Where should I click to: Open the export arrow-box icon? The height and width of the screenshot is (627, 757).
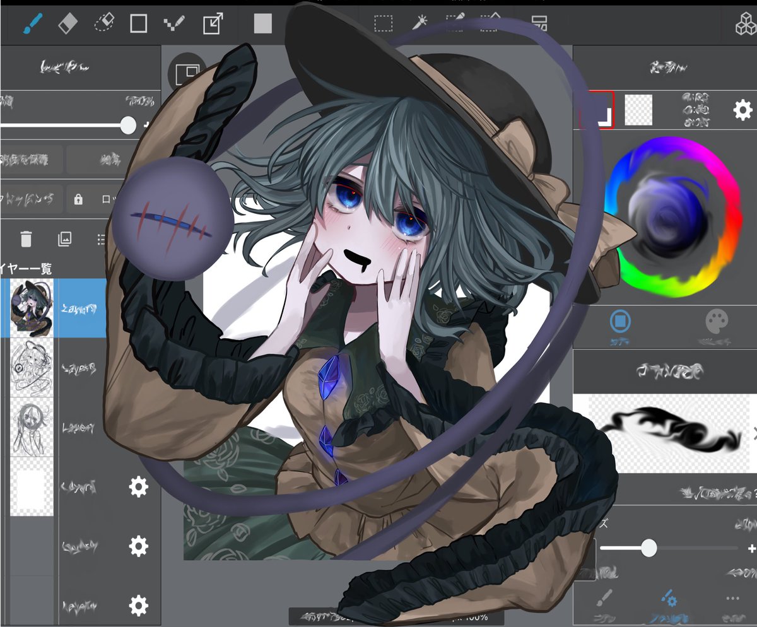click(213, 24)
